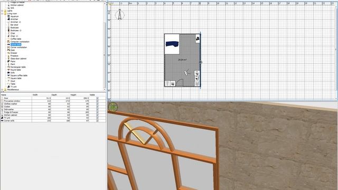This screenshot has width=338, height=190.
Task: Click the compass rose in the plan
Action: click(120, 15)
